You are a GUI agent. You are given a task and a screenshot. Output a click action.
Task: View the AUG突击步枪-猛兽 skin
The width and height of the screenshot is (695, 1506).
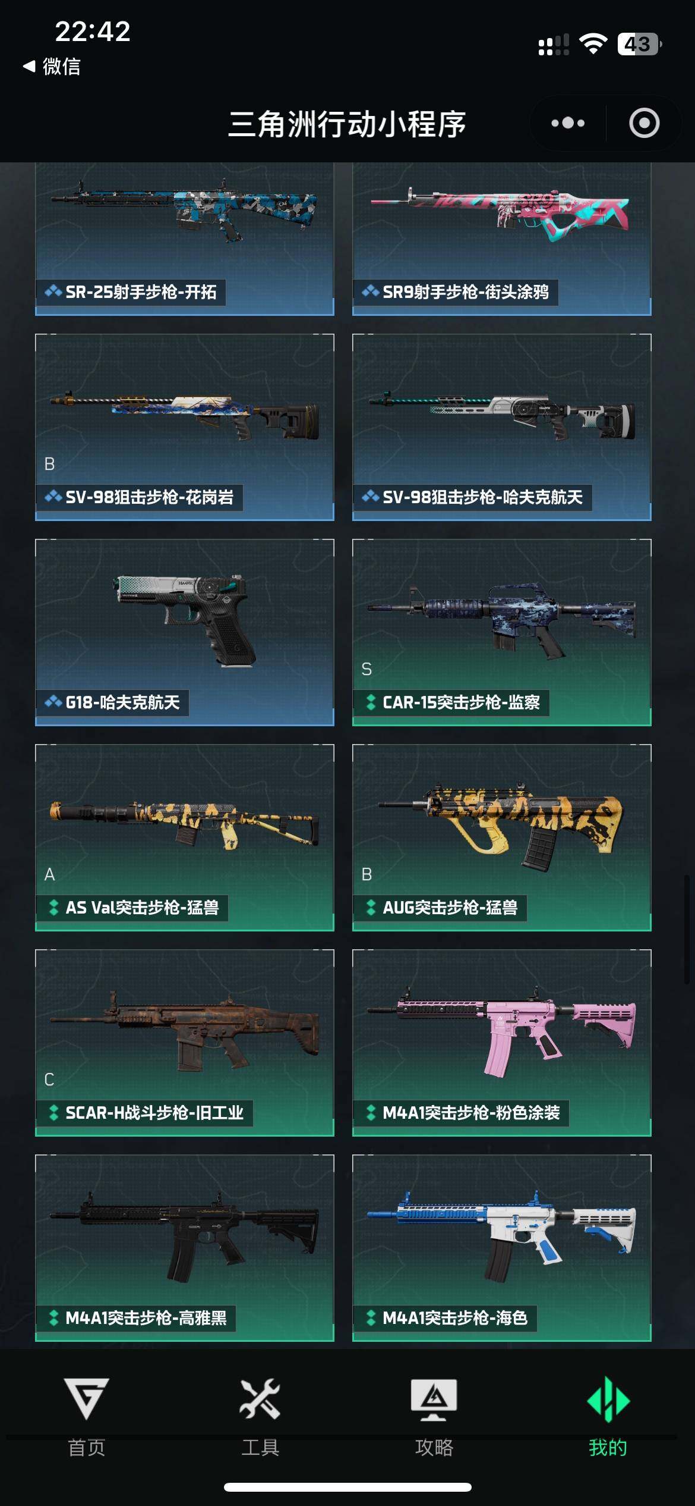point(502,837)
